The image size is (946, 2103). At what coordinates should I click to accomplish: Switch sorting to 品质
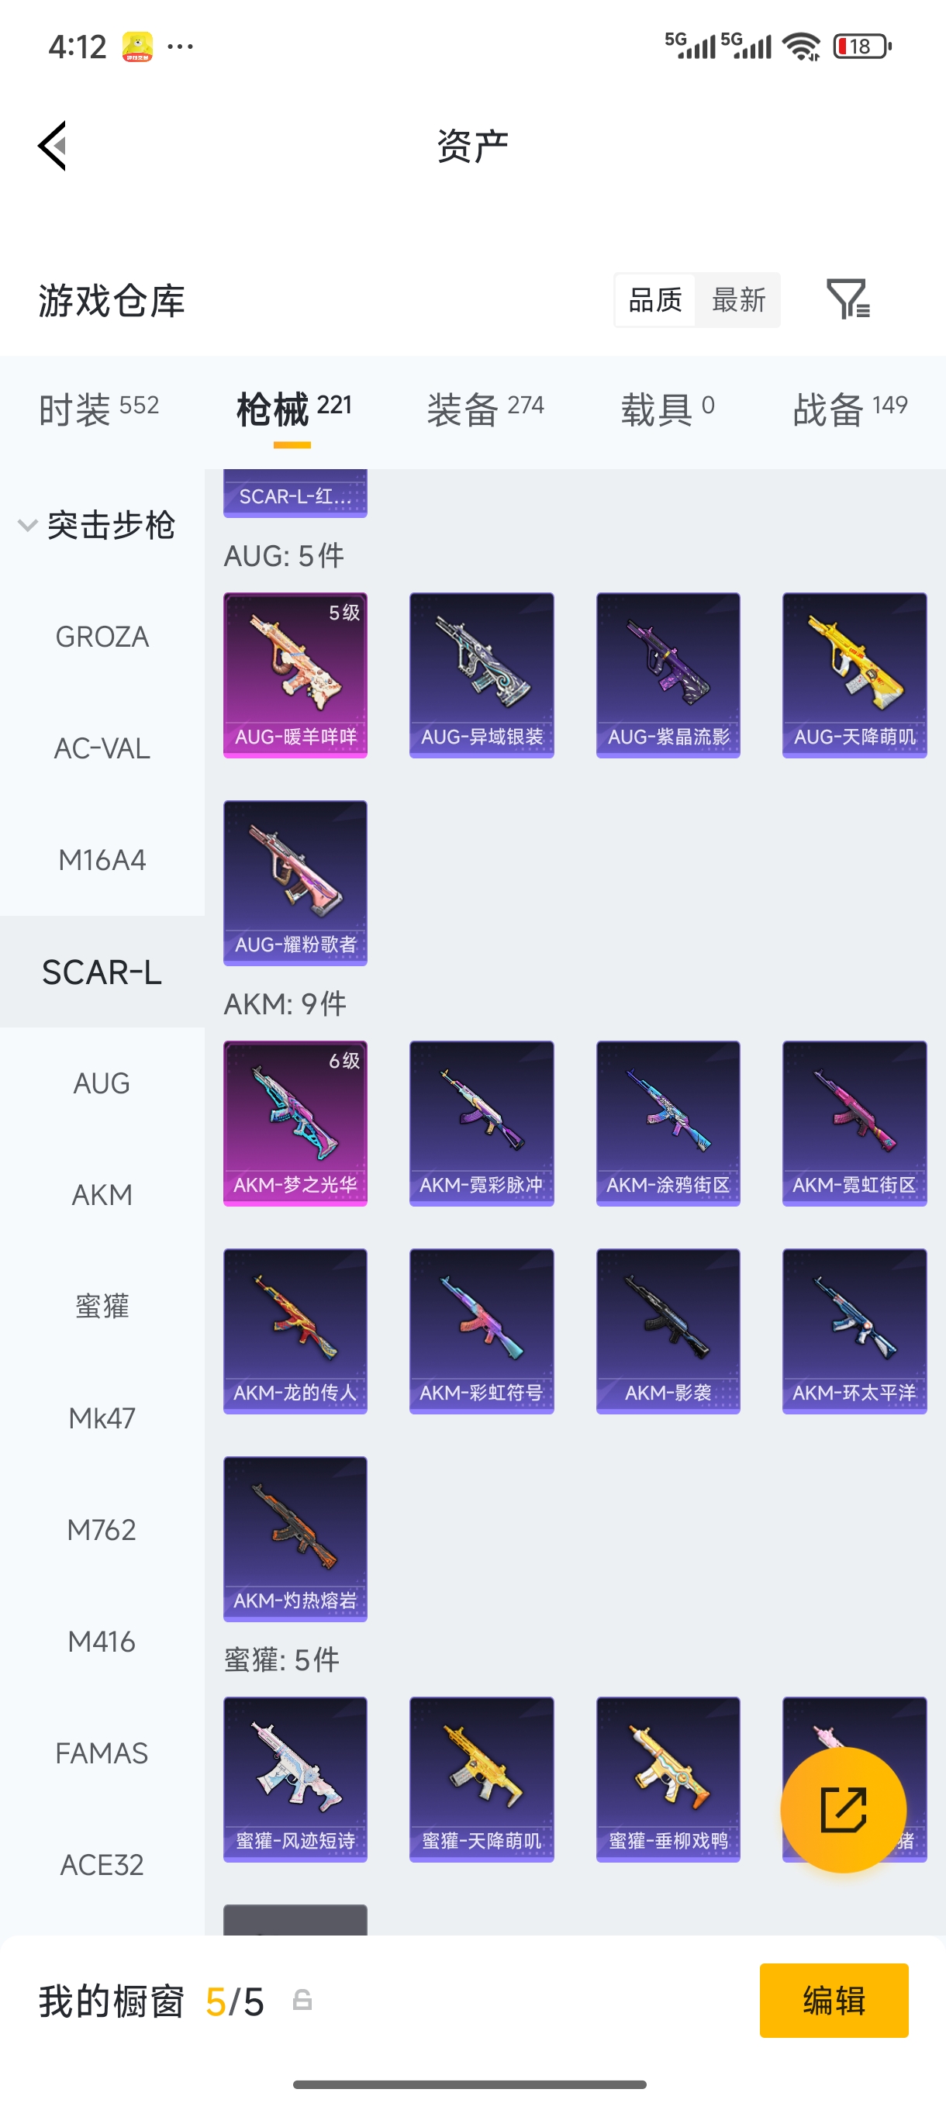(x=655, y=299)
